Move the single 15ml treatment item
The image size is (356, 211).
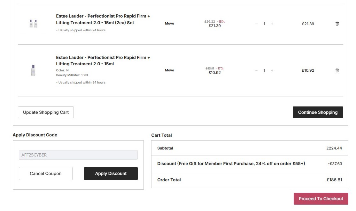point(169,70)
